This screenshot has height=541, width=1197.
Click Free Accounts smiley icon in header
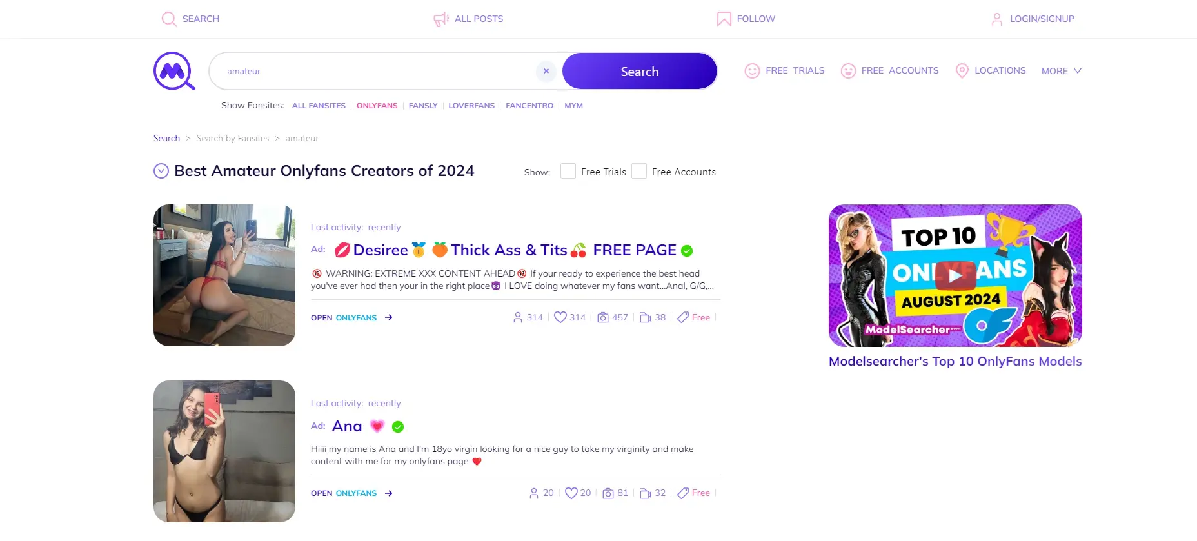848,71
